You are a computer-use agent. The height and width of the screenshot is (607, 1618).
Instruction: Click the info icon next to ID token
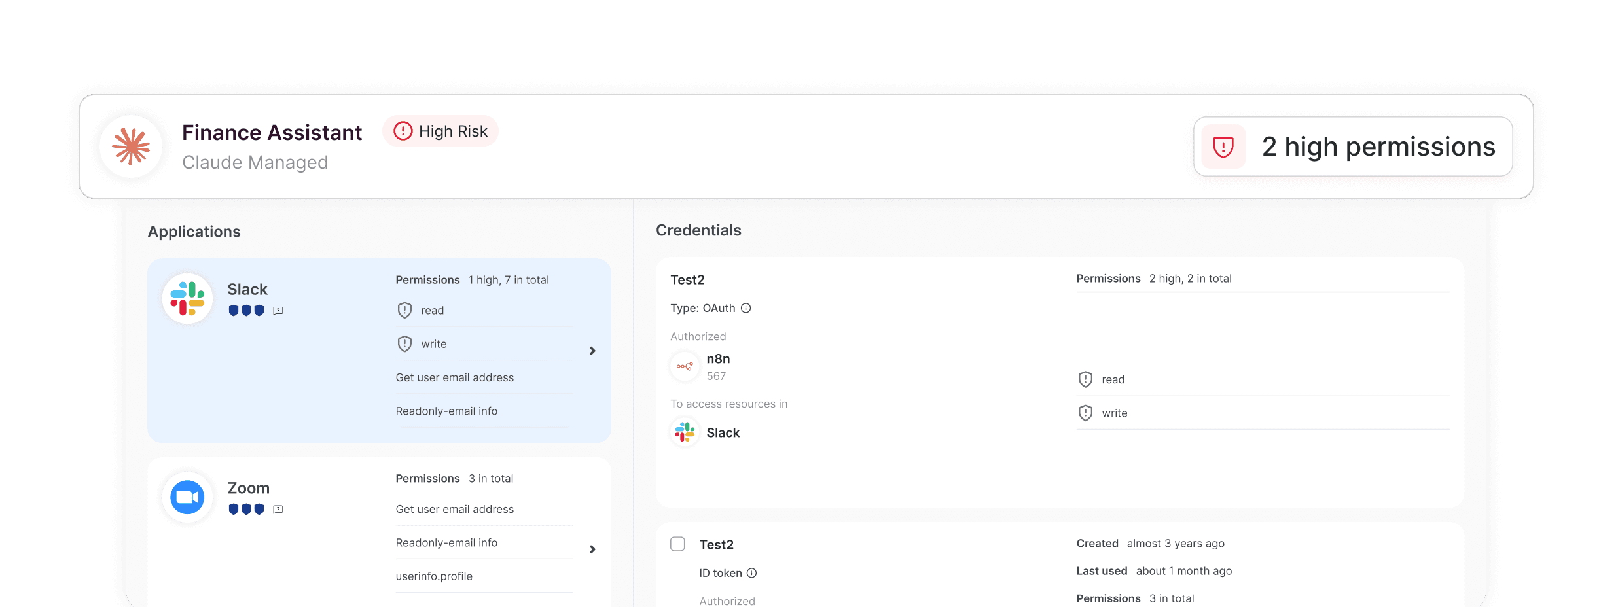(x=751, y=573)
